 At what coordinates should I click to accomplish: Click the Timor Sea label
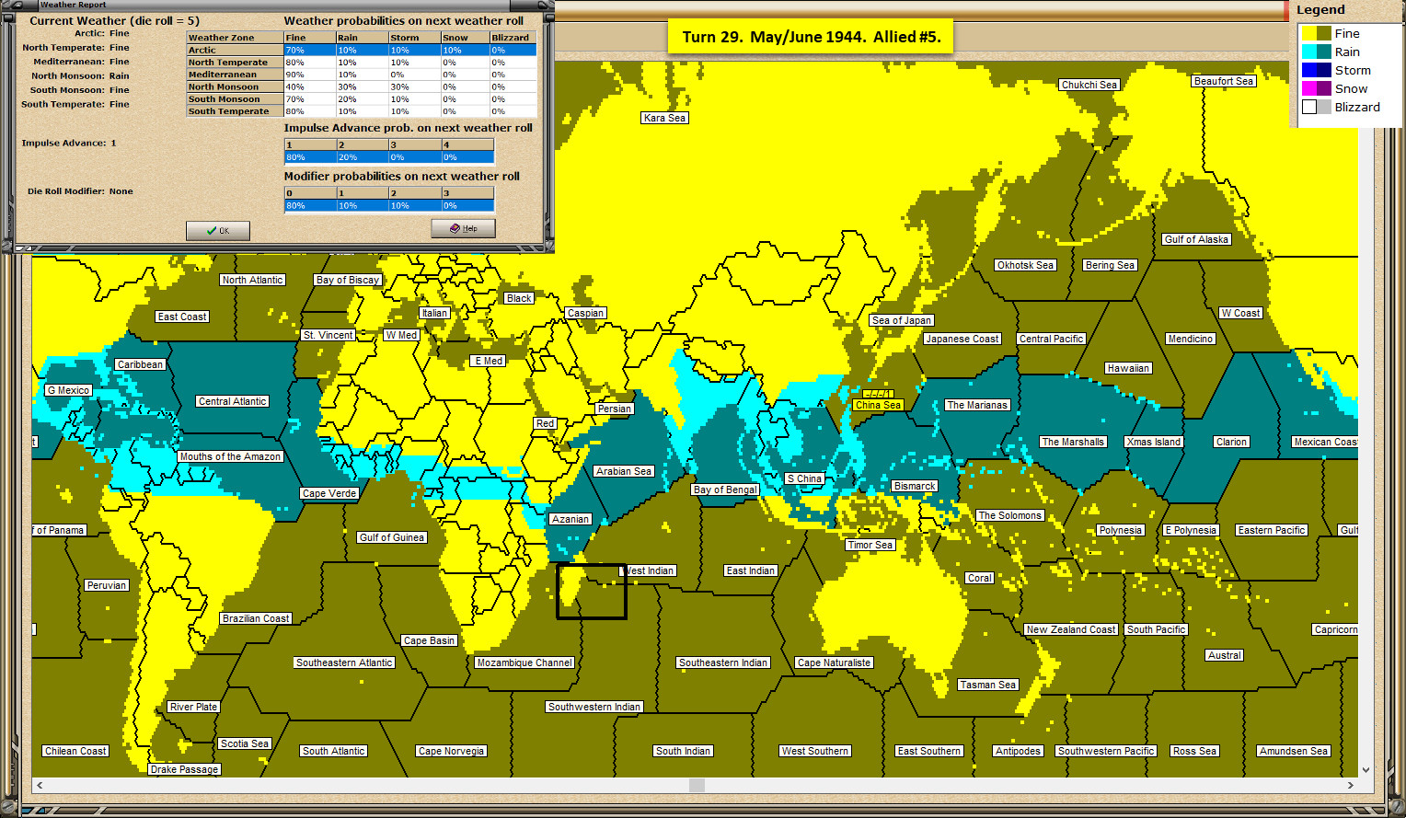(x=870, y=545)
